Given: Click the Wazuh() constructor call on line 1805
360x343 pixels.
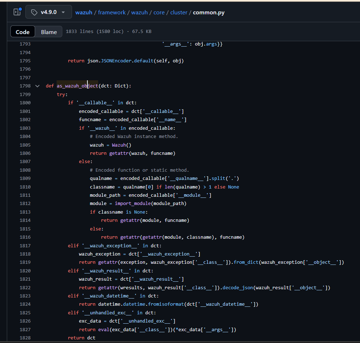Looking at the screenshot, I should [x=121, y=145].
